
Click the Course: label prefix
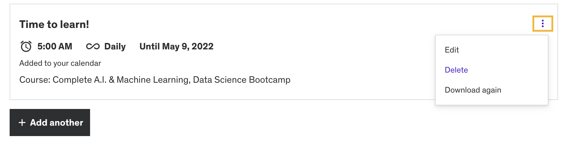tap(35, 80)
